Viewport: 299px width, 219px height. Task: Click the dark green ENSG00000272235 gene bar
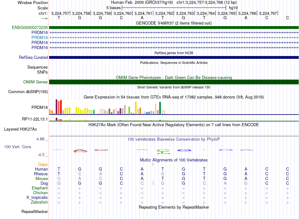[174, 27]
